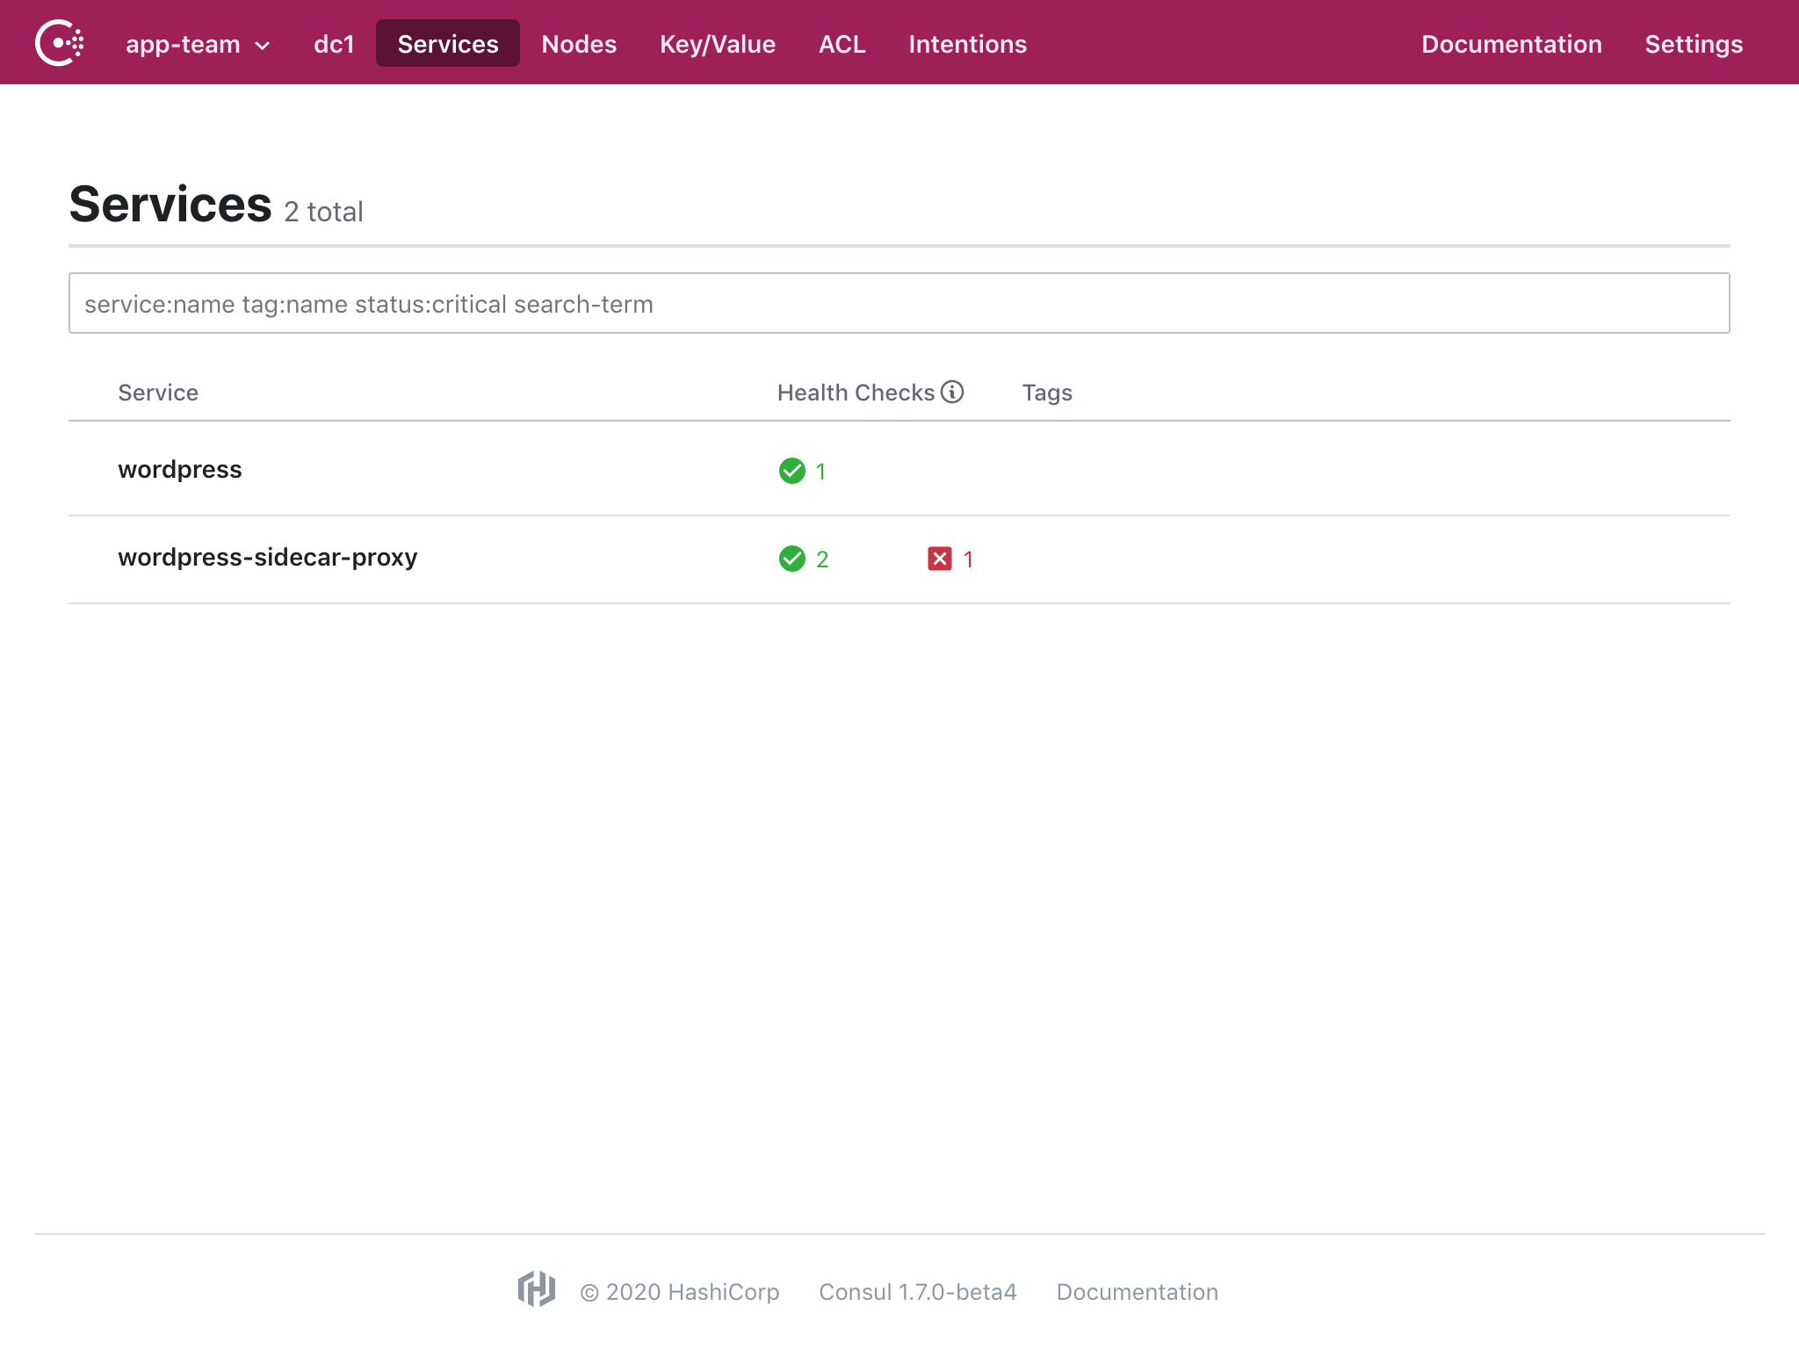This screenshot has width=1799, height=1349.
Task: Open the Intentions tab
Action: (x=967, y=44)
